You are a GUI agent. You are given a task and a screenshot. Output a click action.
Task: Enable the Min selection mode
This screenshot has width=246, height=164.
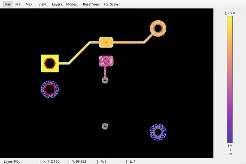[x=18, y=4]
